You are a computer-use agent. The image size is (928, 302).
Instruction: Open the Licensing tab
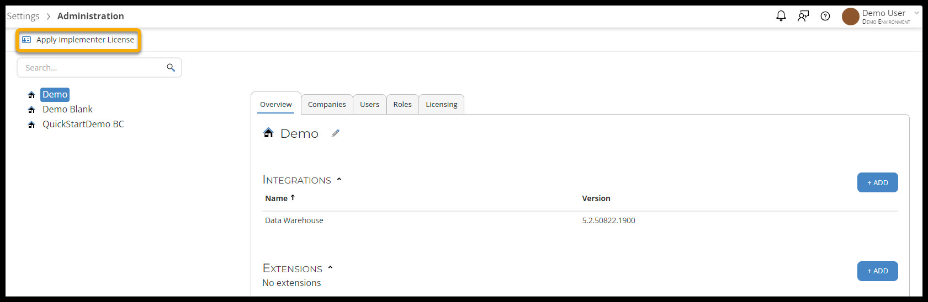coord(441,104)
